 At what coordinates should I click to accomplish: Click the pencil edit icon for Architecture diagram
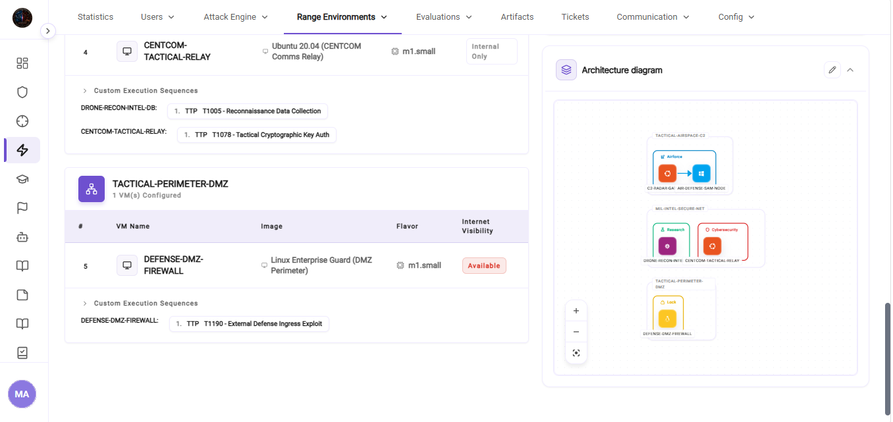[x=832, y=70]
